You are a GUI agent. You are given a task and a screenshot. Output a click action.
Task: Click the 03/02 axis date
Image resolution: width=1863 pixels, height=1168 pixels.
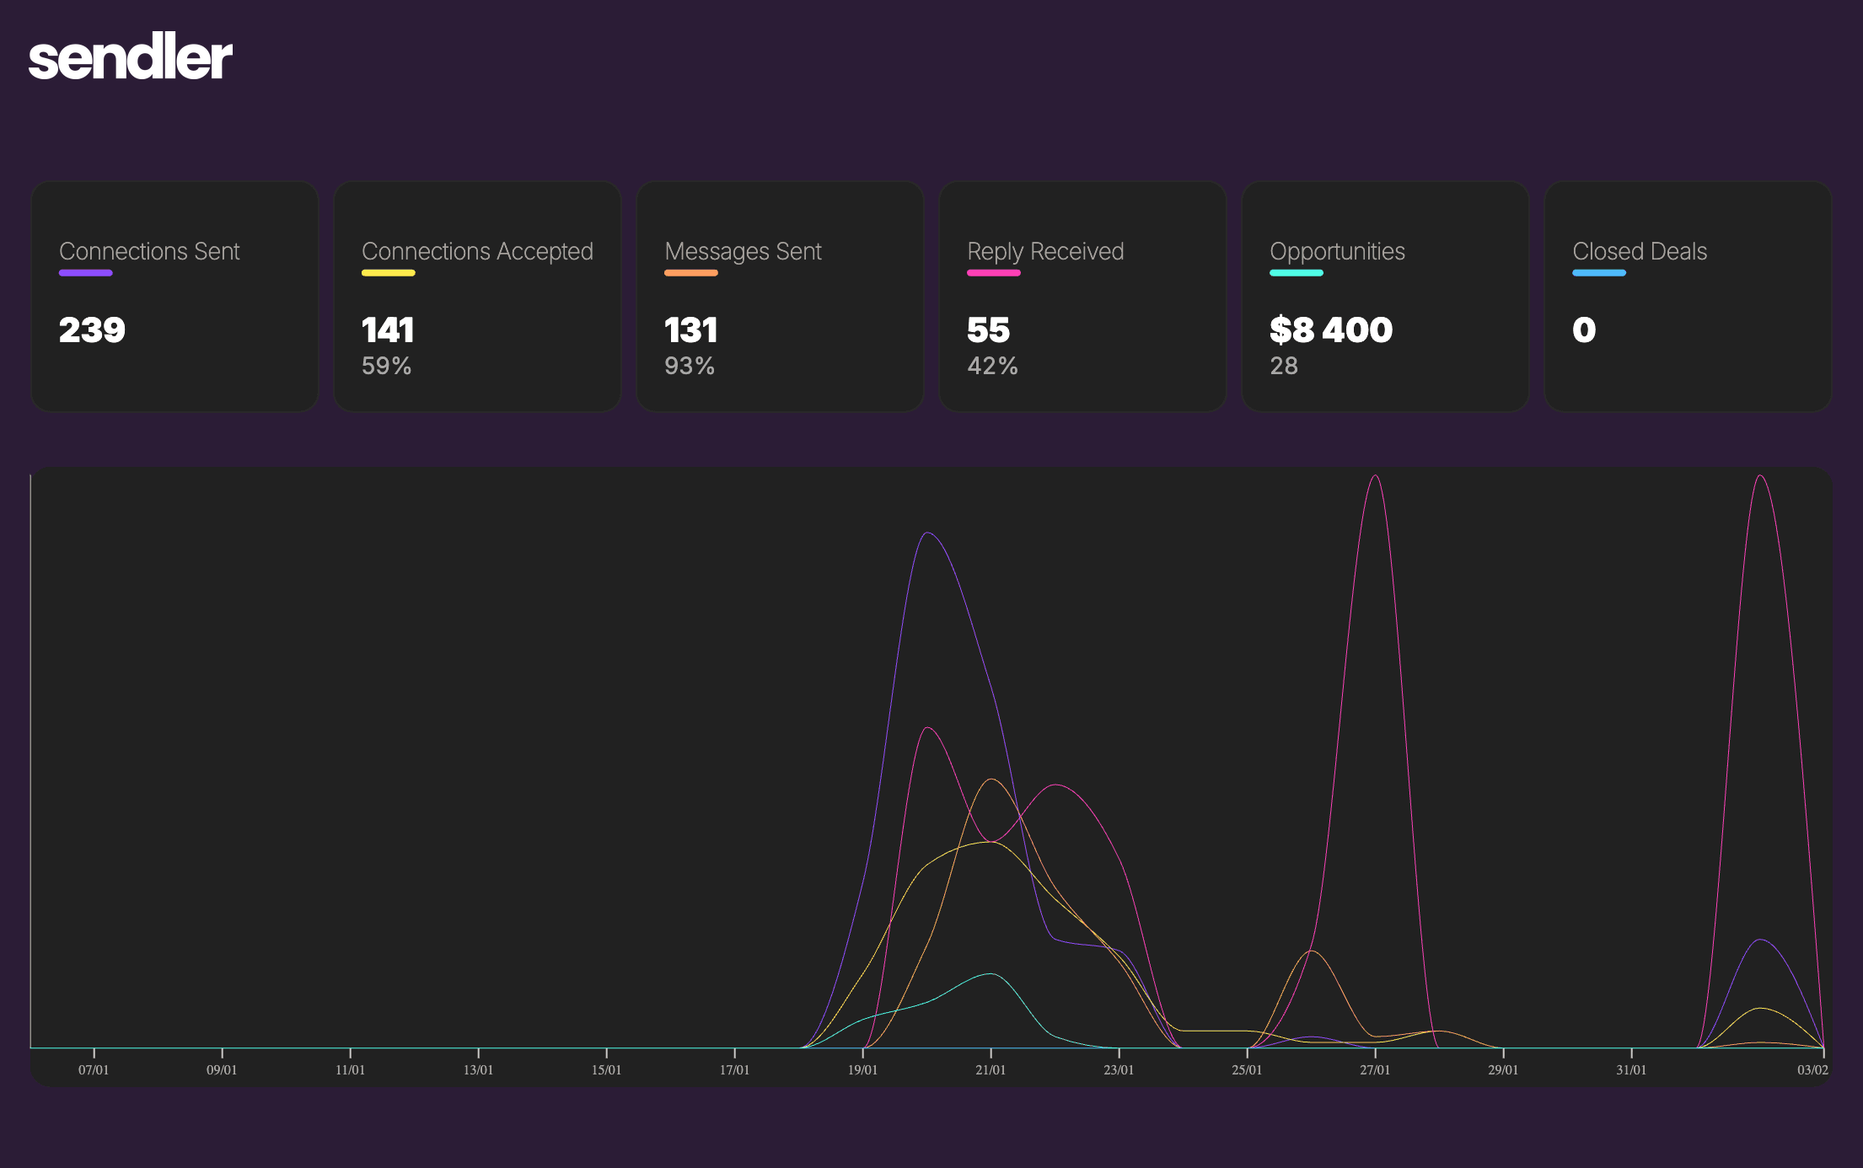(1812, 1070)
